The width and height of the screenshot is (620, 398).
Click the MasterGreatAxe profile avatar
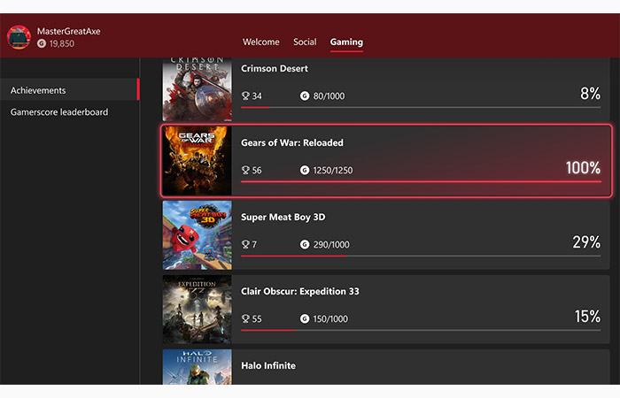tap(19, 36)
